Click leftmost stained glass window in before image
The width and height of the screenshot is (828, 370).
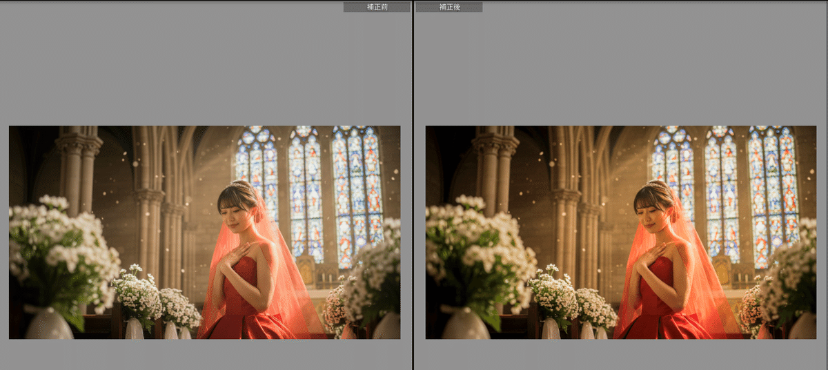coord(257,169)
